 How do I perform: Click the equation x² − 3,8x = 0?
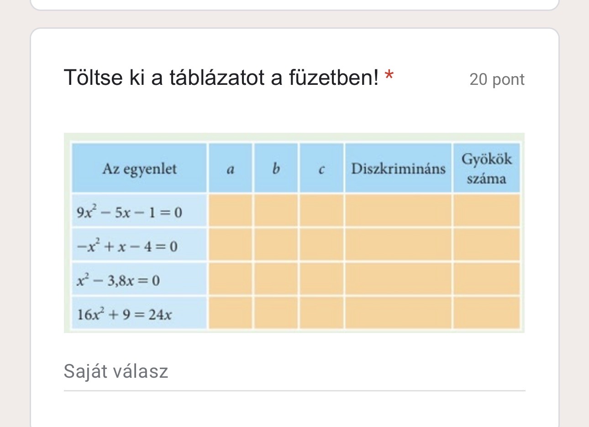[x=118, y=280]
